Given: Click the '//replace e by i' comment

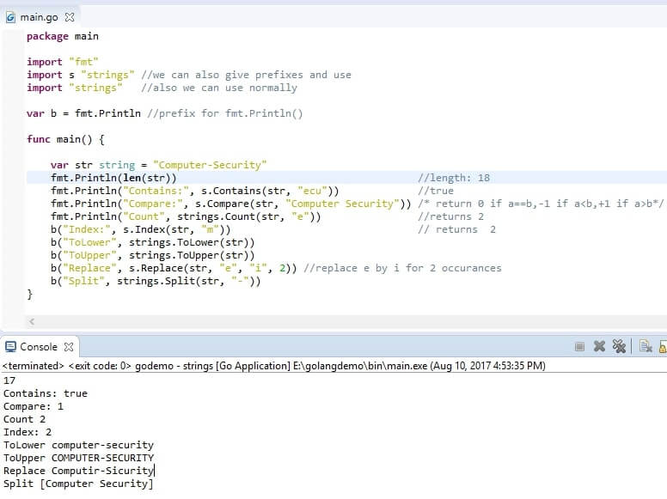Looking at the screenshot, I should pos(402,268).
